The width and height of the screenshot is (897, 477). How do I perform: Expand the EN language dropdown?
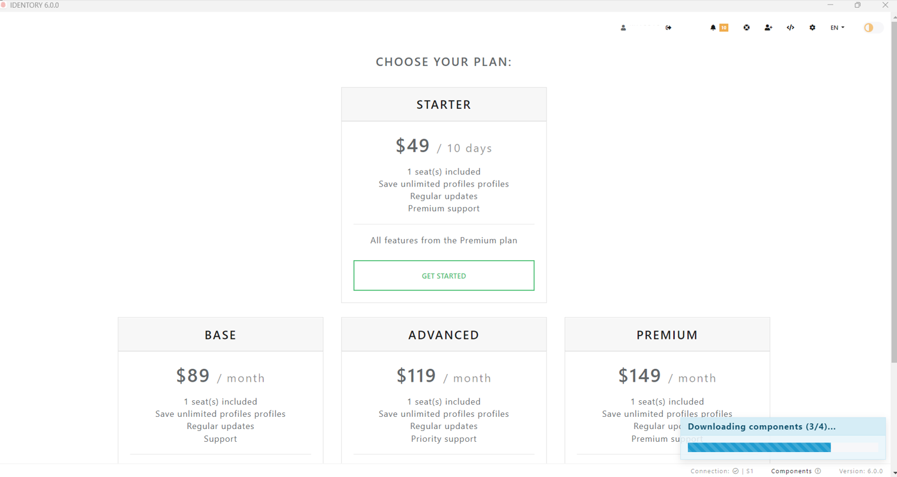point(837,27)
